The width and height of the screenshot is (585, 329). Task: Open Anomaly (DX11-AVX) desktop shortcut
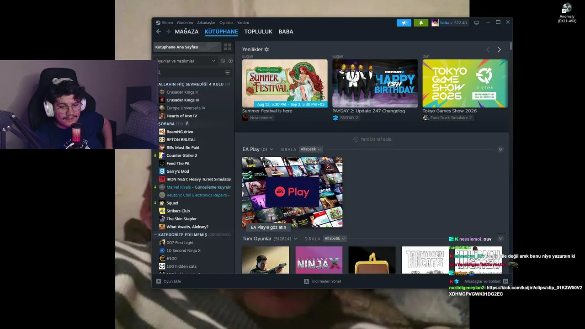567,13
